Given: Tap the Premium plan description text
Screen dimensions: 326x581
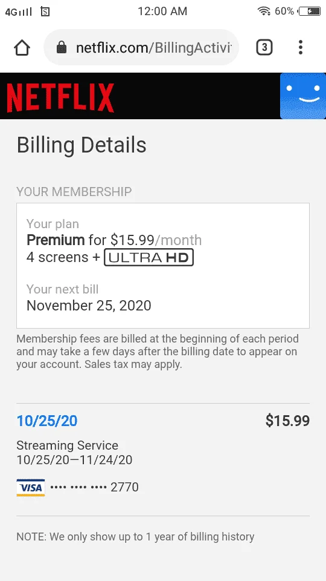Looking at the screenshot, I should click(114, 240).
